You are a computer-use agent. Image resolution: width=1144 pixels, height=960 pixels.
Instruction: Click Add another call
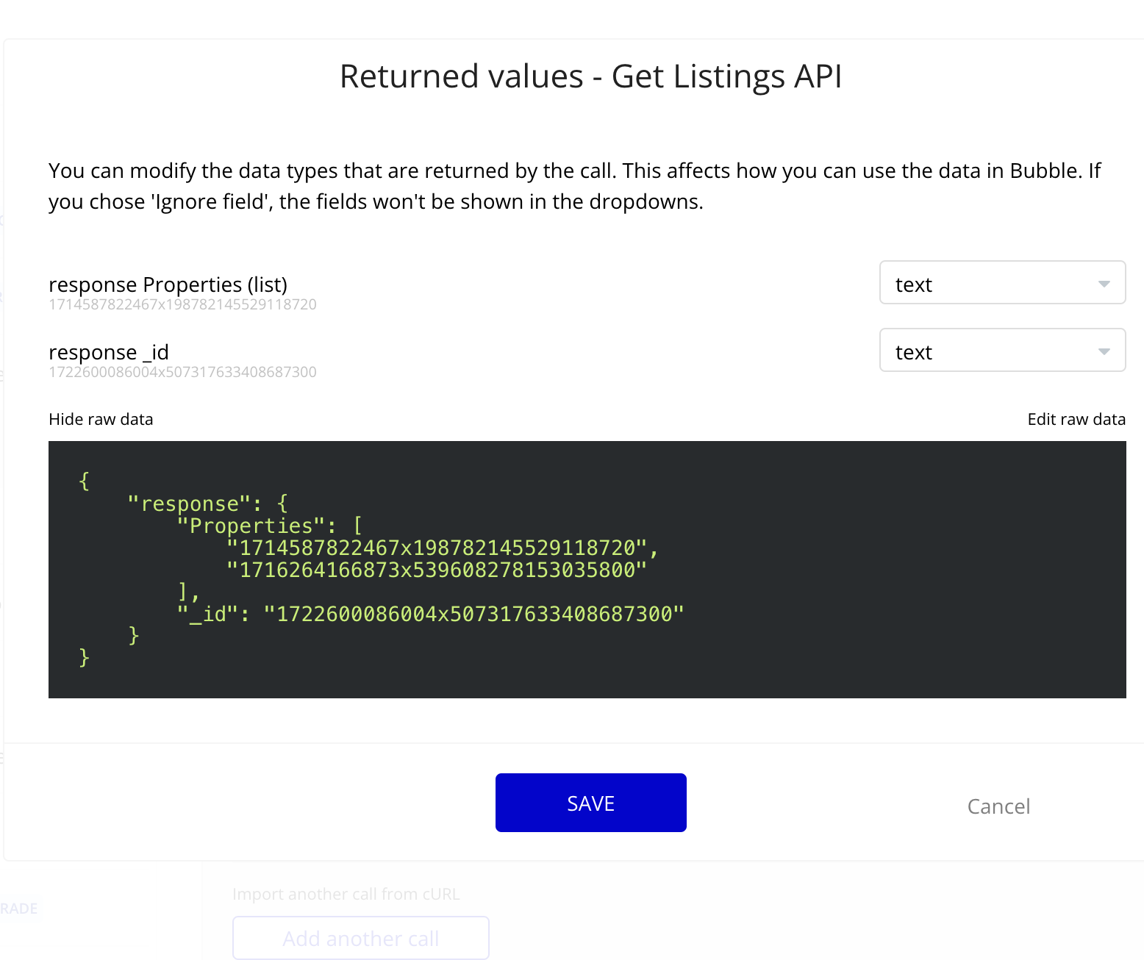click(360, 938)
